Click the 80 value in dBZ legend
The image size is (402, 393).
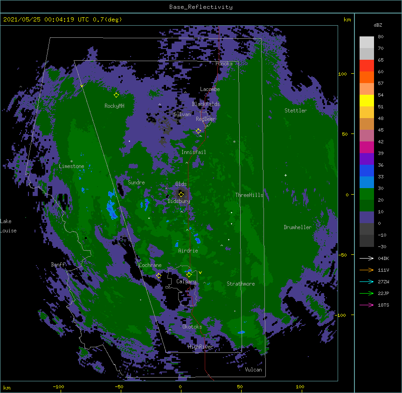click(x=381, y=37)
